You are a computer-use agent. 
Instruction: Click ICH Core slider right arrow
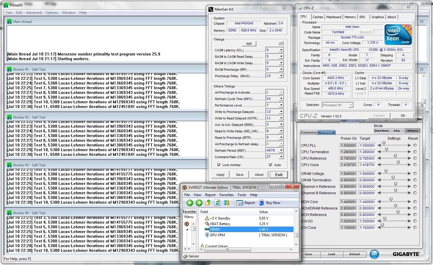pyautogui.click(x=410, y=227)
